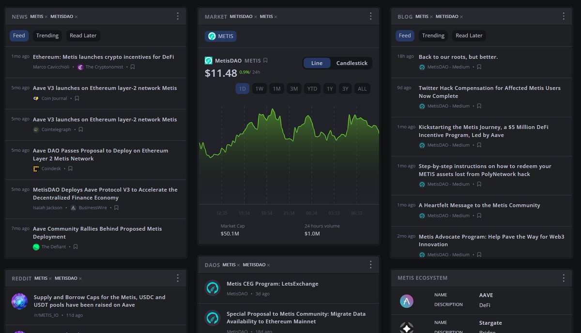Select the 3Y chart timeframe
The width and height of the screenshot is (581, 333).
345,89
